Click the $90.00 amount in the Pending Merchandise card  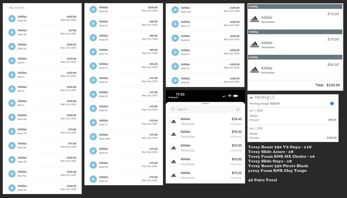coord(333,65)
